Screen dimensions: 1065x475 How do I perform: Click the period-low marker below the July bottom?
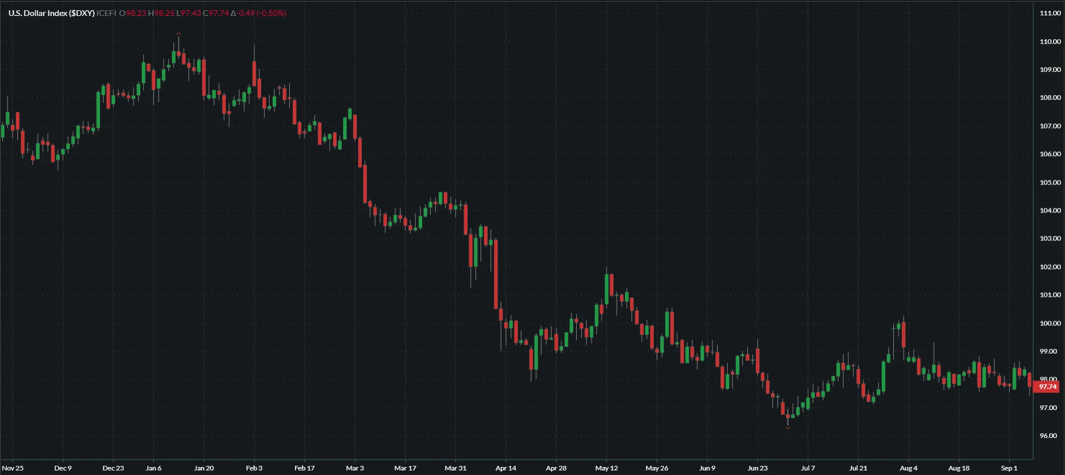[x=788, y=427]
